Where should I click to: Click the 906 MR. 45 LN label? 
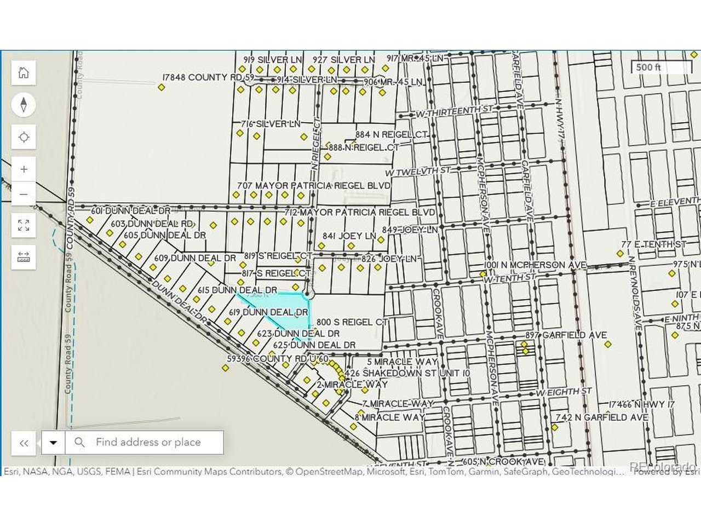pyautogui.click(x=393, y=82)
